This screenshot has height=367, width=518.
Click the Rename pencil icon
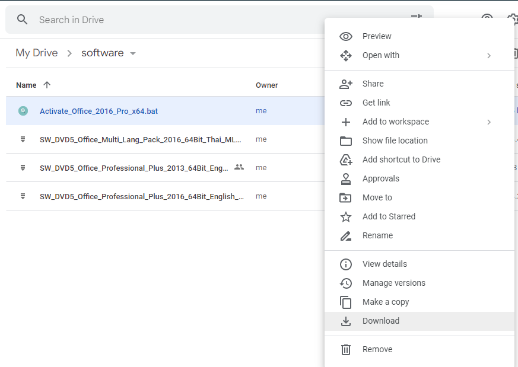click(345, 235)
